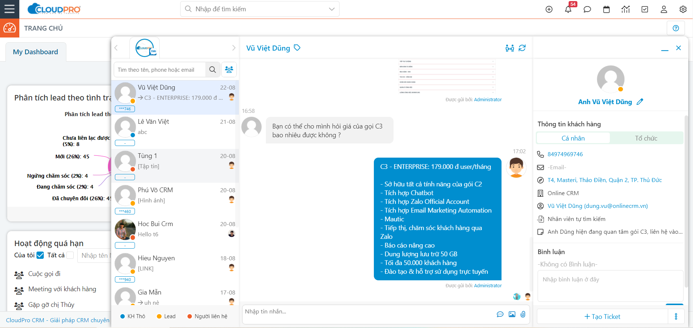Open the reports chart icon

pyautogui.click(x=626, y=9)
